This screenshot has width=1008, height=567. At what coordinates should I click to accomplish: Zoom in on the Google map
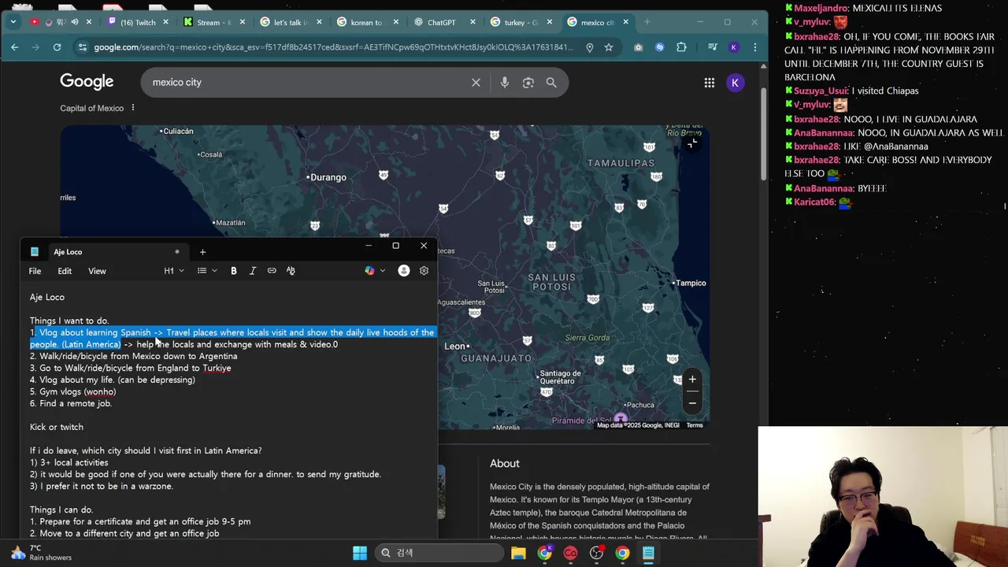tap(692, 380)
